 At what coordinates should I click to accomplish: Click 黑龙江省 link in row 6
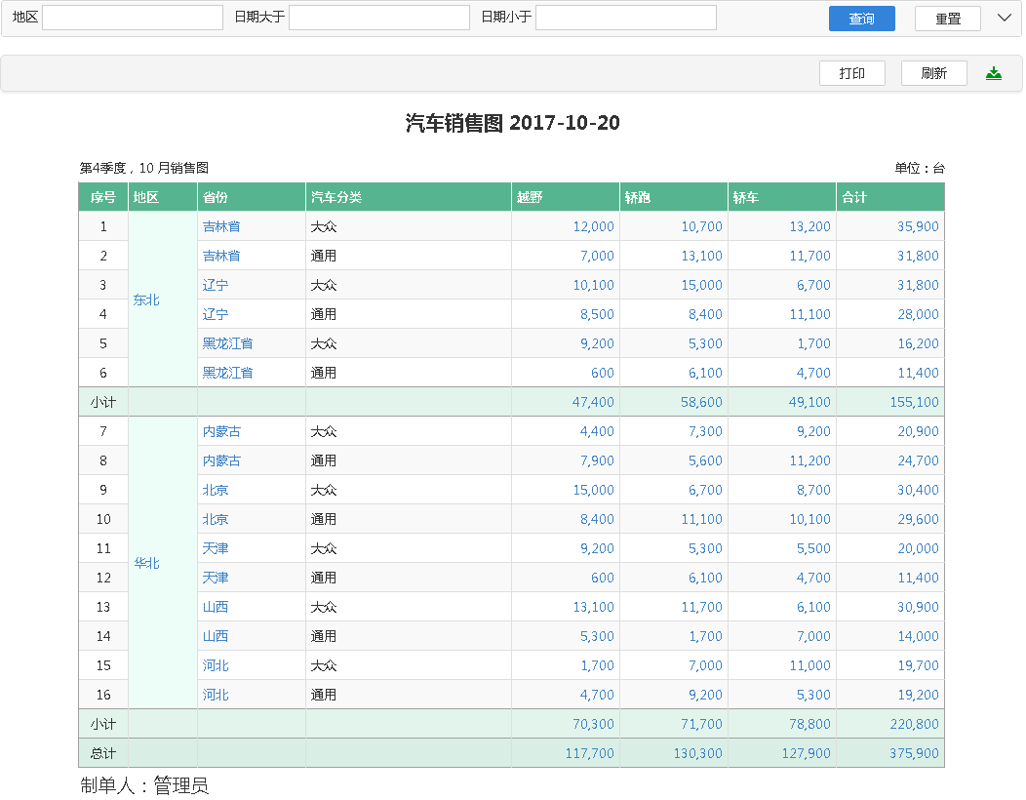[227, 373]
